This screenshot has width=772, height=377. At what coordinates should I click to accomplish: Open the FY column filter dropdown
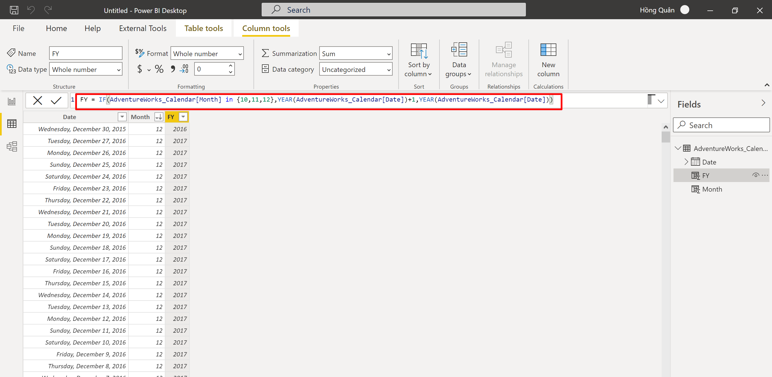(183, 117)
